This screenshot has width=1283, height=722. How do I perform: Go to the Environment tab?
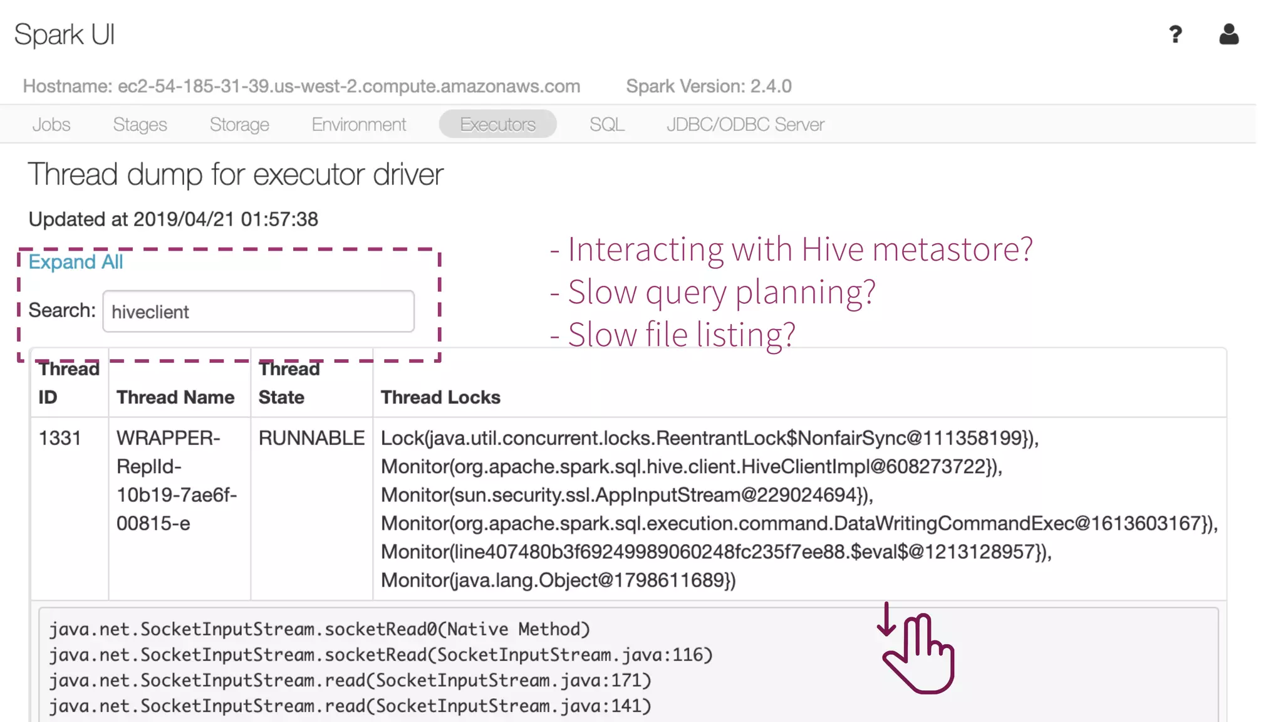[x=359, y=124]
